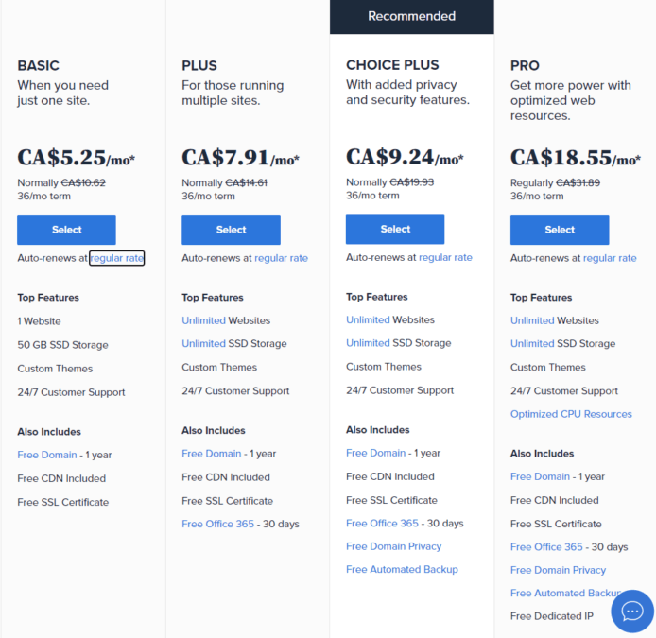
Task: Click the Recommended banner above CHOICE PLUS
Action: tap(411, 16)
